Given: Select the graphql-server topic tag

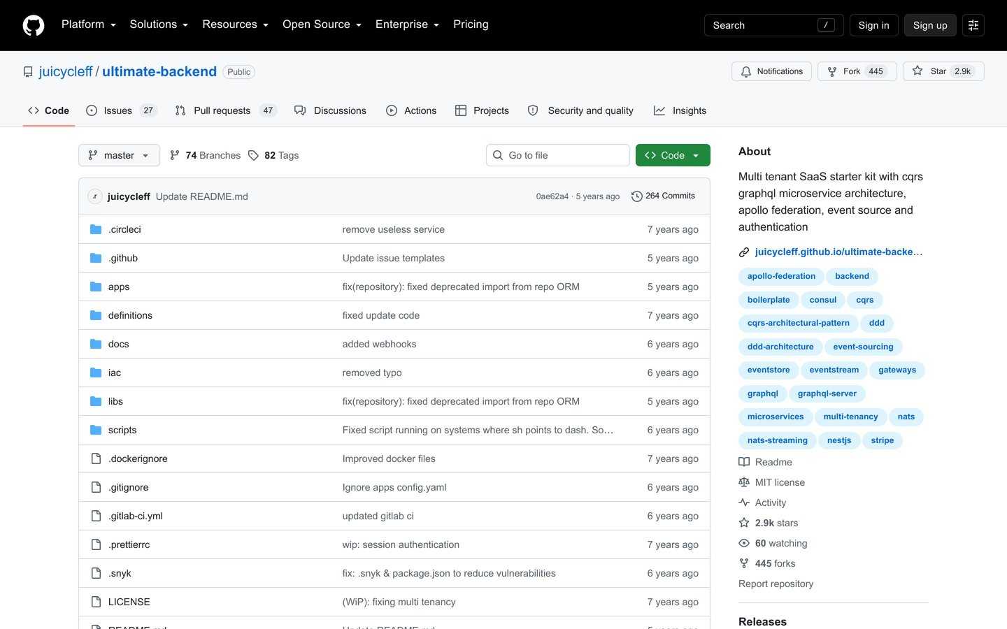Looking at the screenshot, I should click(x=827, y=393).
